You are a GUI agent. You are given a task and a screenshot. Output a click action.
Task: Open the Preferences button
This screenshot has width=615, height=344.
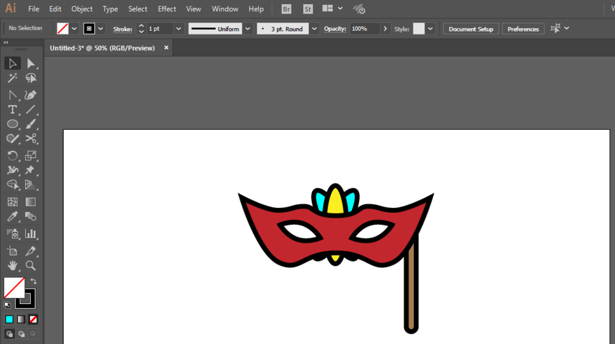pos(523,29)
